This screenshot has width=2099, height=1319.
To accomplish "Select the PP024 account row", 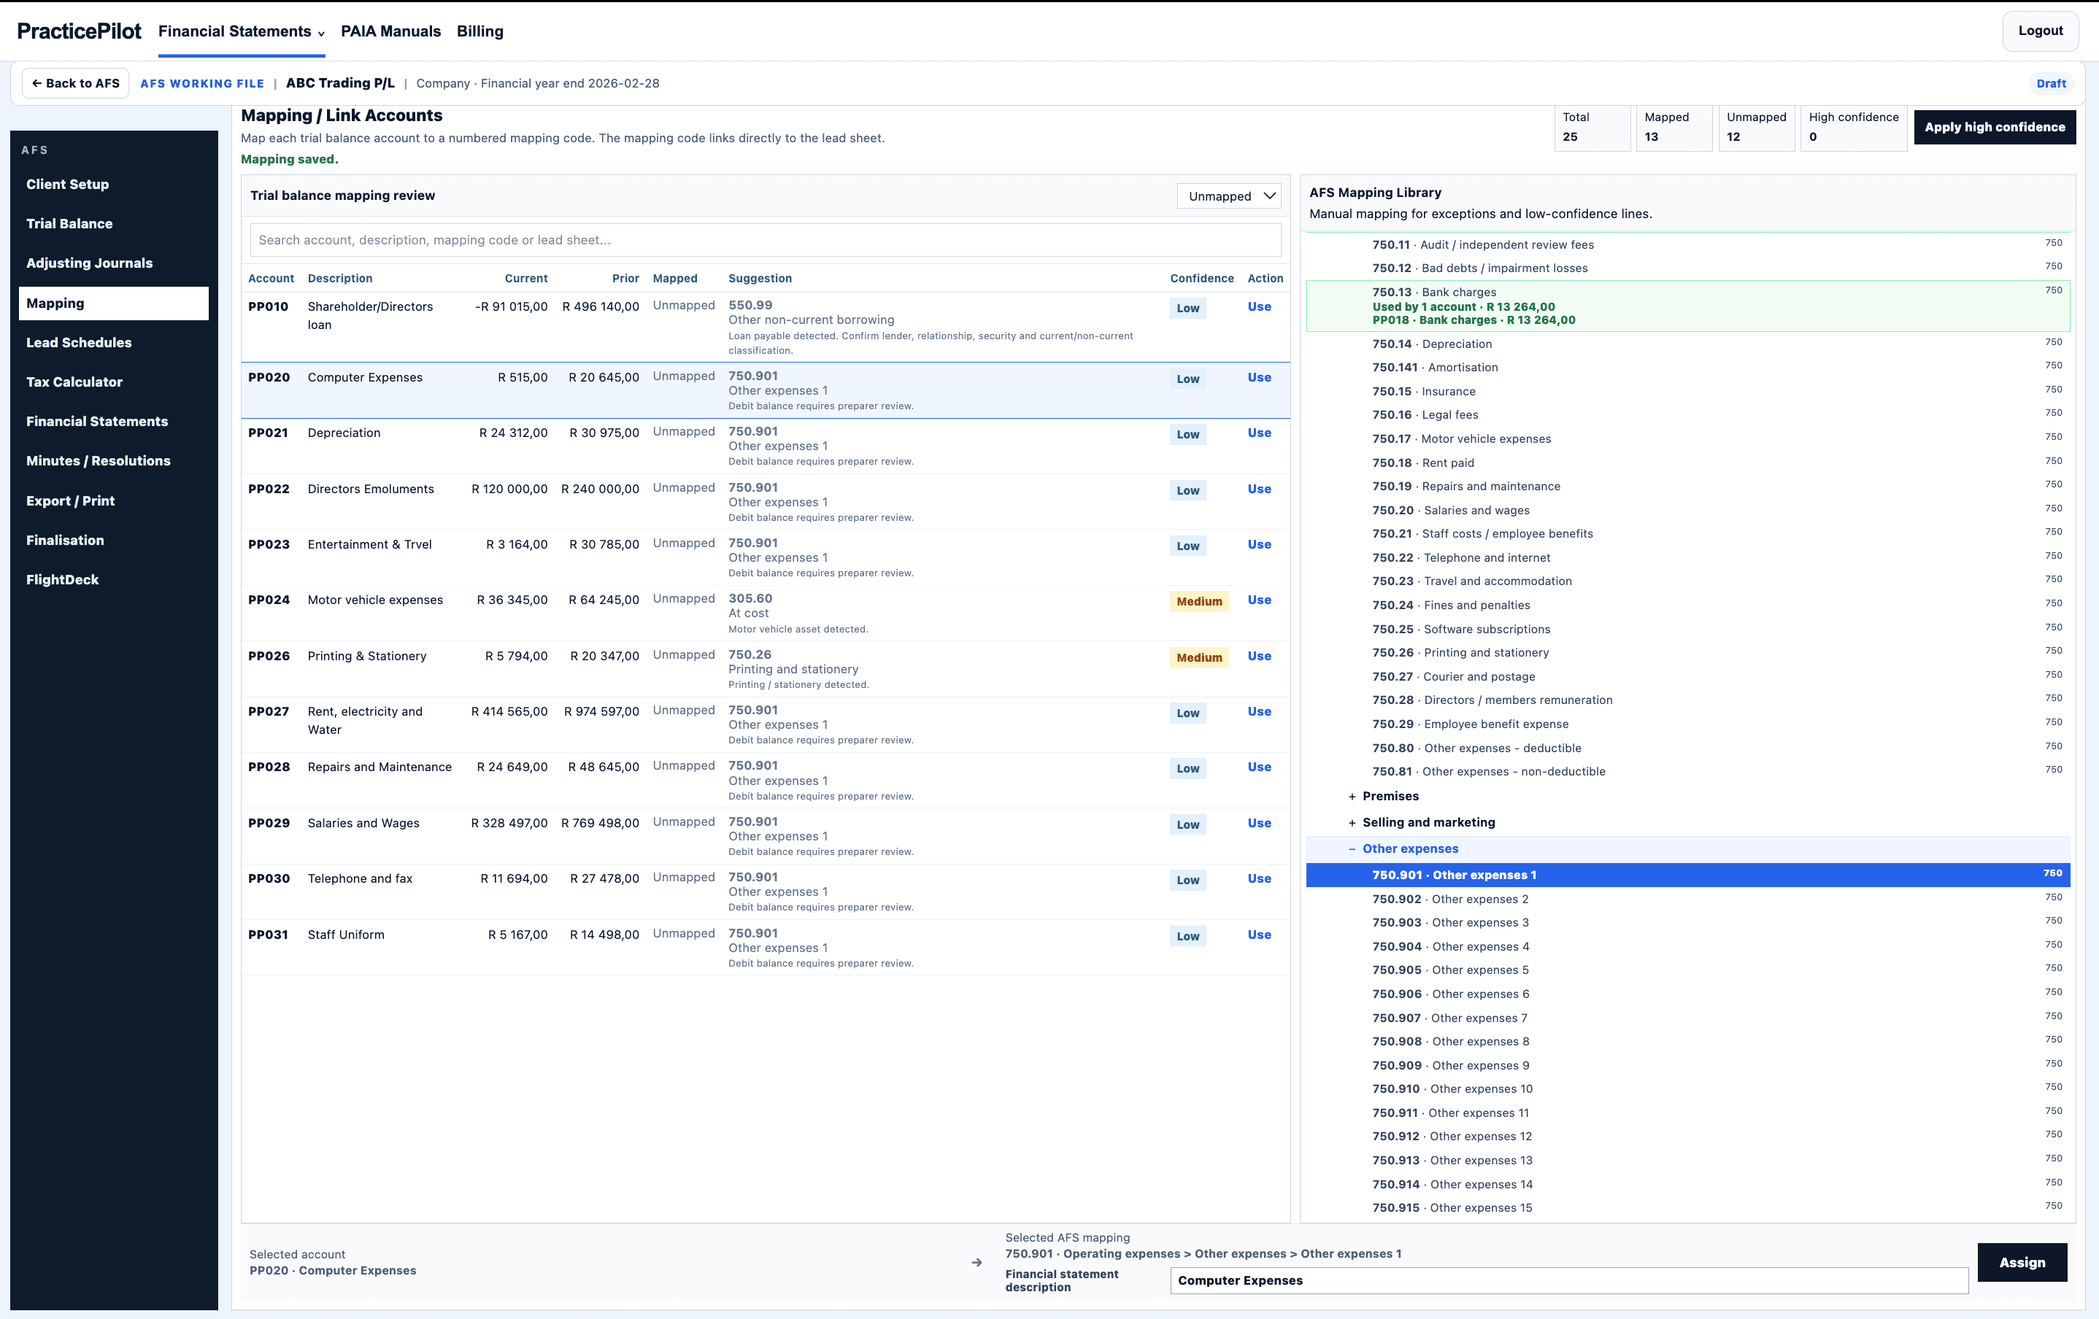I will point(766,614).
